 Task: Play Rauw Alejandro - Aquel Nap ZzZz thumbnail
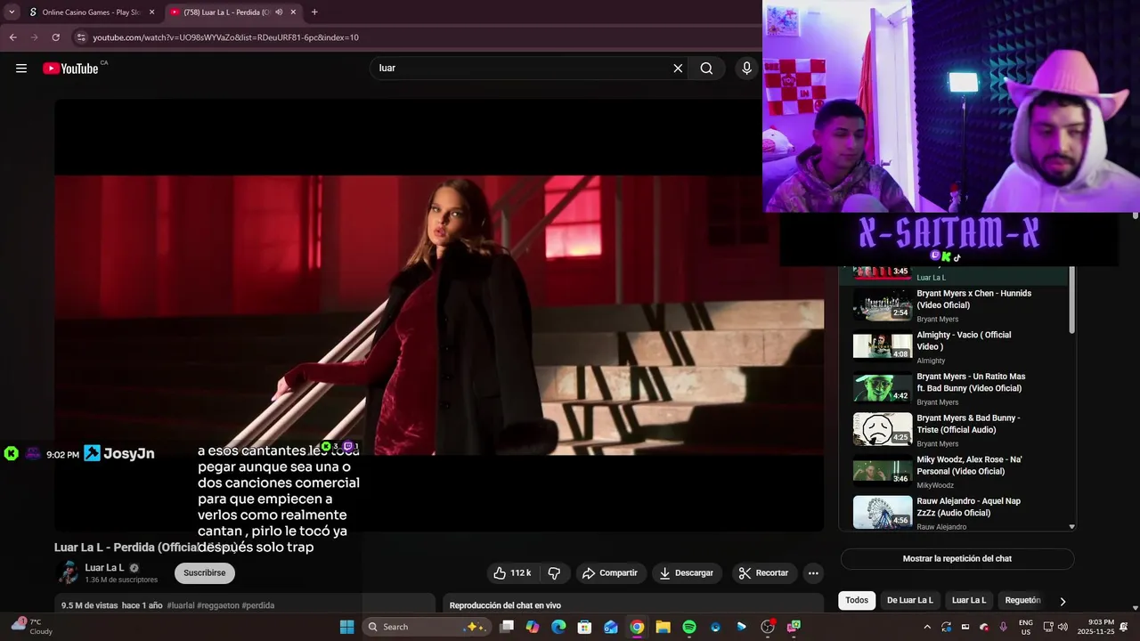click(x=883, y=512)
